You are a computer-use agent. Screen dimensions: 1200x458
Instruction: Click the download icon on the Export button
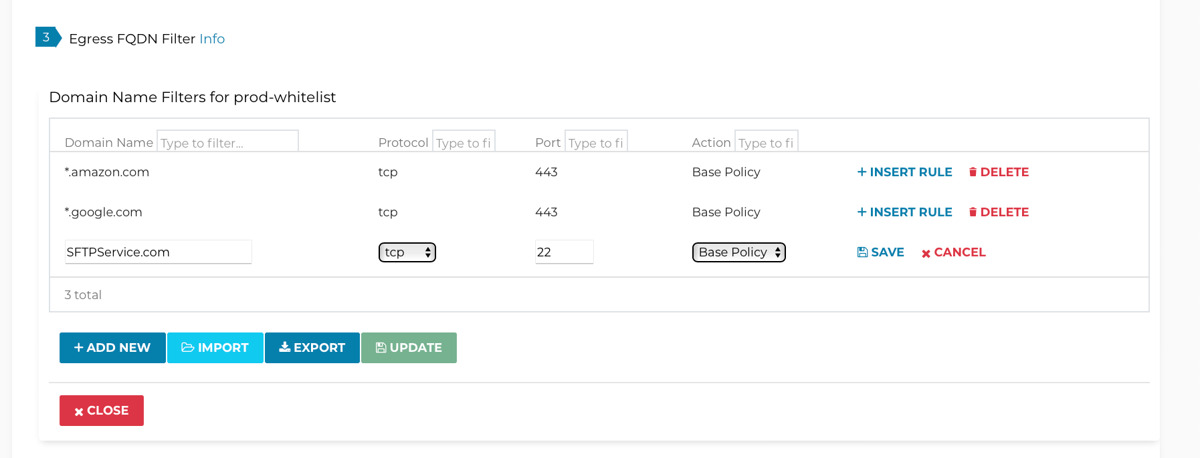284,347
